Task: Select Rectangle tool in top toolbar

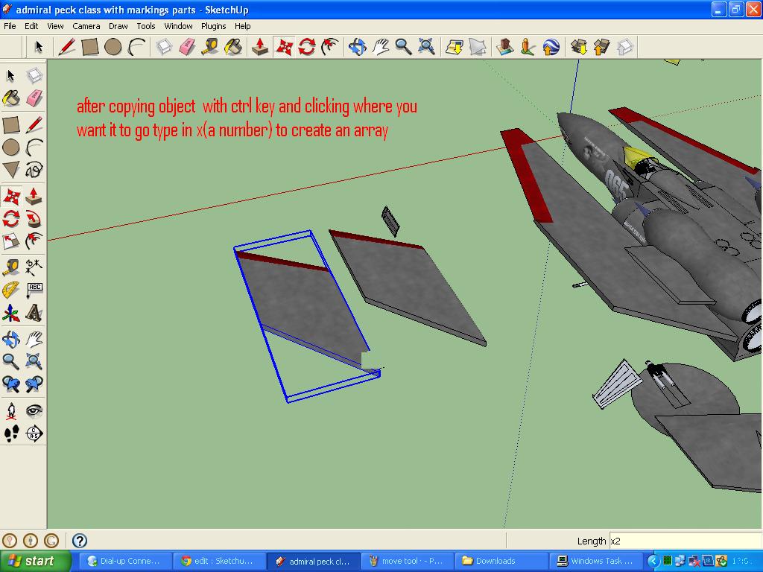Action: coord(90,47)
